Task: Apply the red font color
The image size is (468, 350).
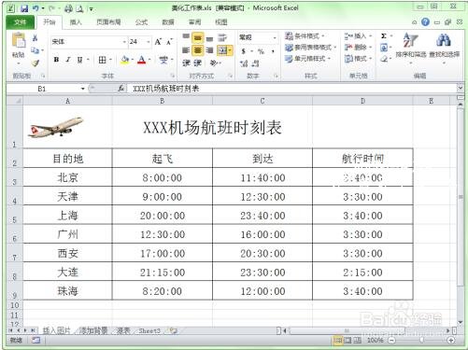Action: tap(142, 60)
